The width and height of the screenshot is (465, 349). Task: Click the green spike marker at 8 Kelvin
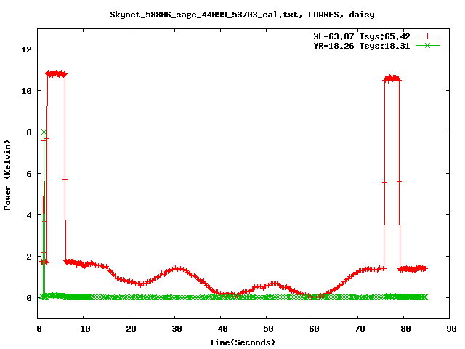[44, 132]
